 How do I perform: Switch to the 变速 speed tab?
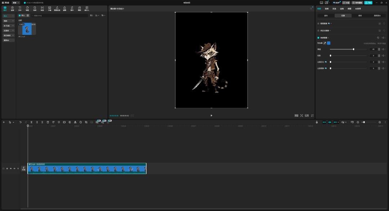(x=334, y=9)
